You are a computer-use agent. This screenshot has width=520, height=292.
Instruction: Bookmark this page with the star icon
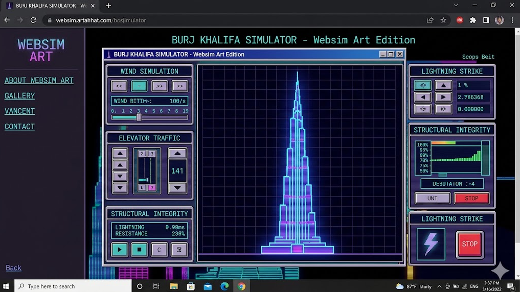(443, 20)
